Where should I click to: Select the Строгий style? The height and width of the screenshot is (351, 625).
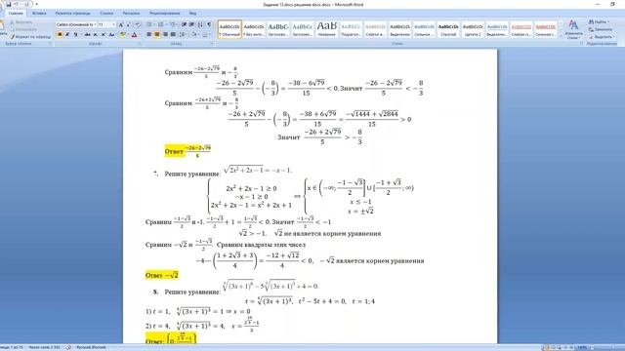pyautogui.click(x=448, y=29)
